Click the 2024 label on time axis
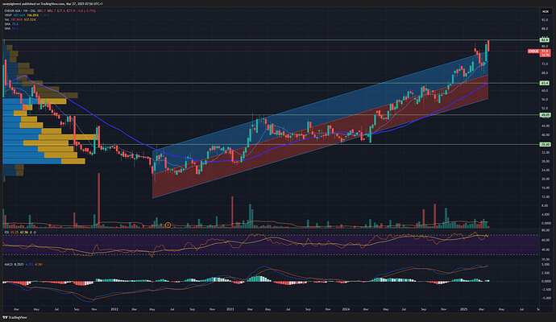Viewport: 556px width, 322px height. 346,309
